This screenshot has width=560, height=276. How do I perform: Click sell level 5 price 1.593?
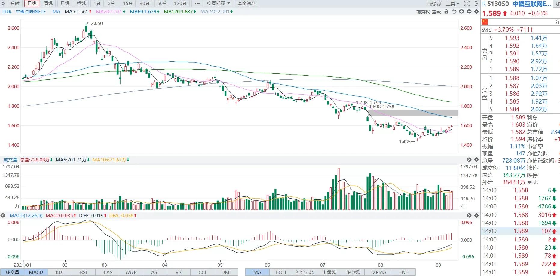512,38
